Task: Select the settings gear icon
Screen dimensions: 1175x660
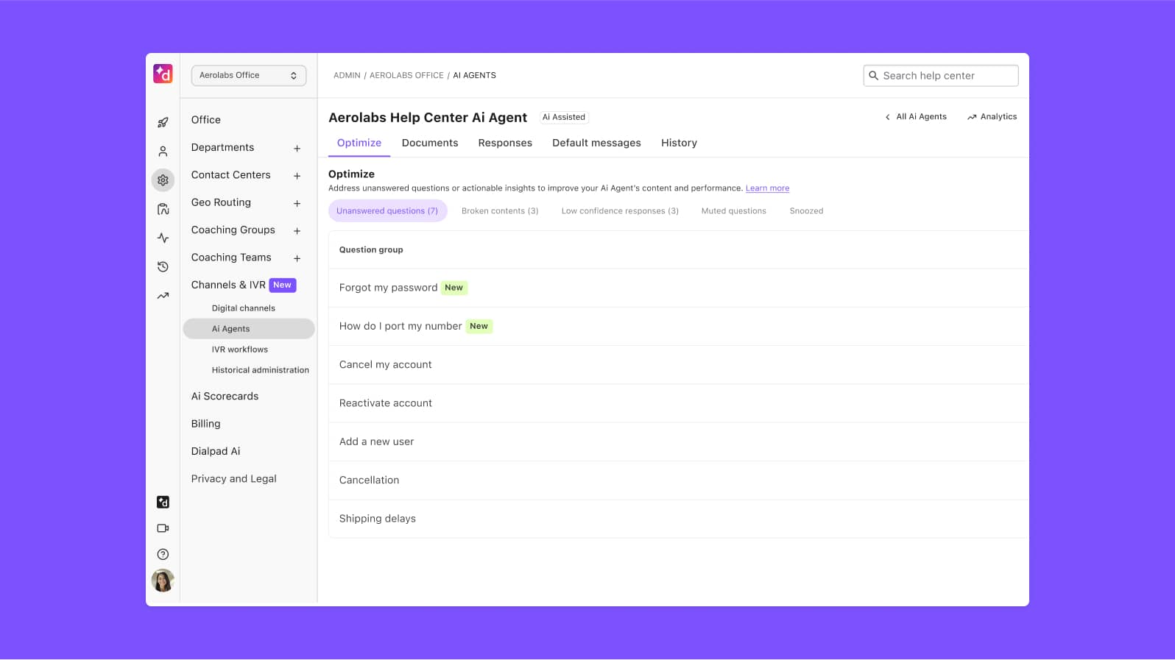Action: click(163, 180)
